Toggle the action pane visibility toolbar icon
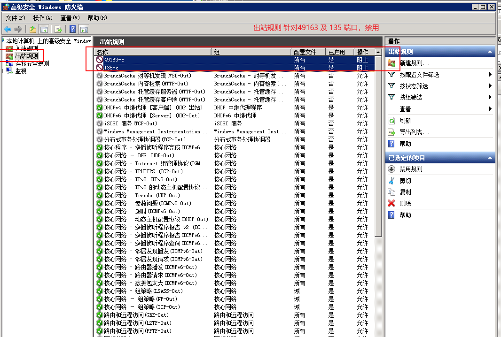Screen dimensions: 501x337 pos(84,29)
